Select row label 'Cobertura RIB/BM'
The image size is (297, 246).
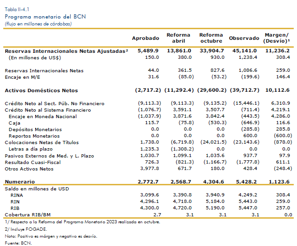click(x=27, y=215)
